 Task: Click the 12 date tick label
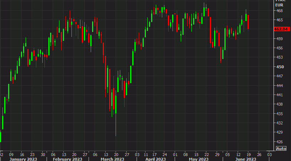tap(238, 155)
